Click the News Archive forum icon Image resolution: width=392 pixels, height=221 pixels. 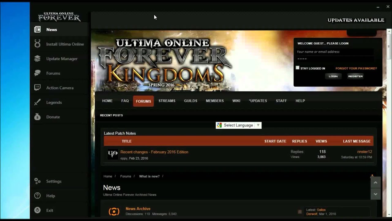click(x=114, y=211)
